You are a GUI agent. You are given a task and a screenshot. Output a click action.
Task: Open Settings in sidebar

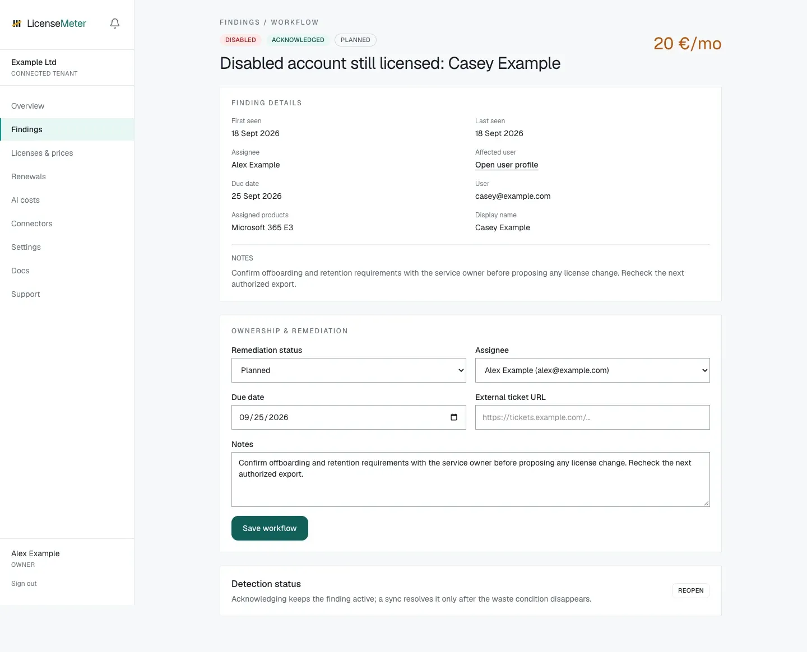[x=67, y=247]
